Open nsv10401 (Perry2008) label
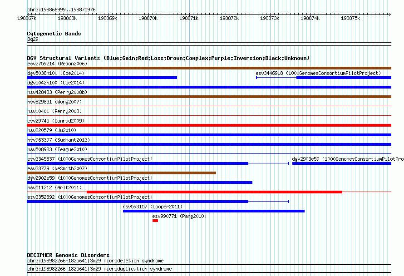This screenshot has width=404, height=276. [x=54, y=111]
